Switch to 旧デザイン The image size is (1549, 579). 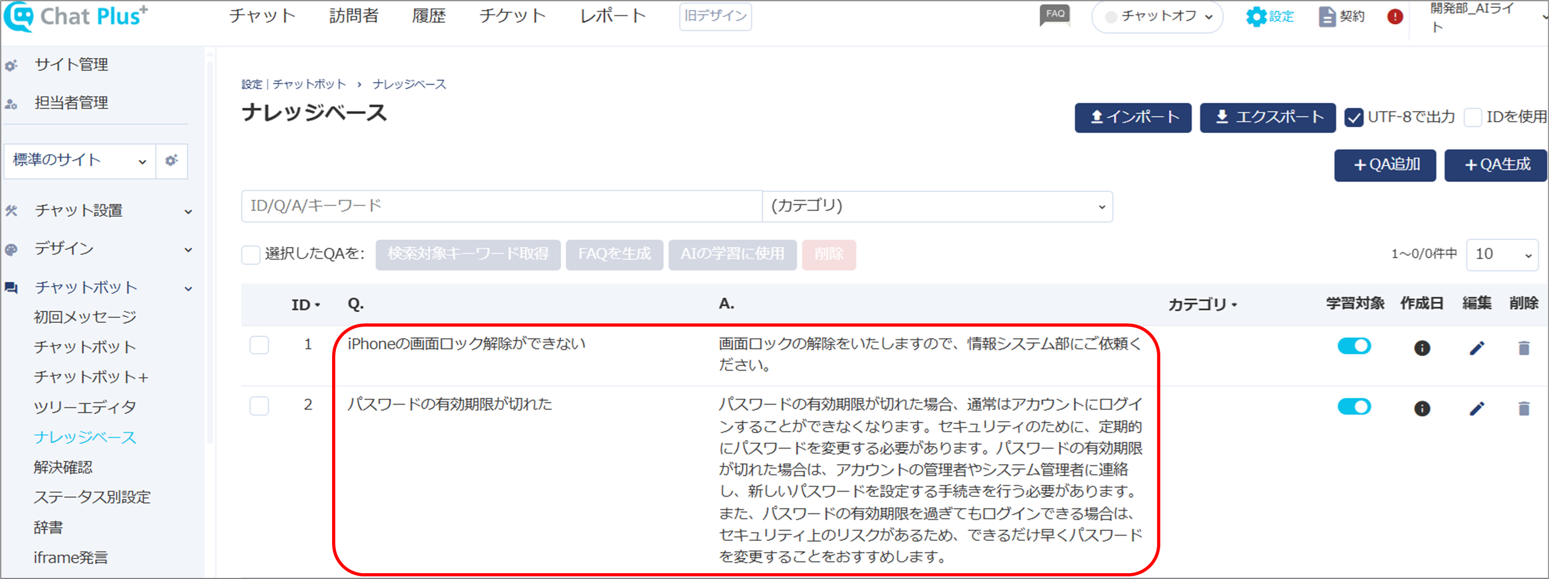pos(715,16)
